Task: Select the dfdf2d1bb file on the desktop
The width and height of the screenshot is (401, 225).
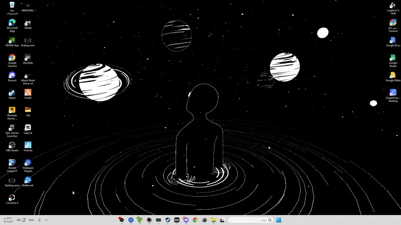Action: click(x=28, y=7)
